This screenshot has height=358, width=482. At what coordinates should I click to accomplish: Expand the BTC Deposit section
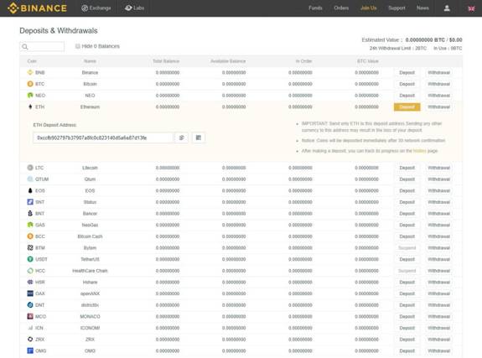pos(407,84)
